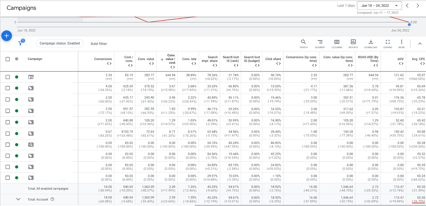The width and height of the screenshot is (426, 206).
Task: Click shopping tag icon in €51.57 row
Action: point(31,111)
